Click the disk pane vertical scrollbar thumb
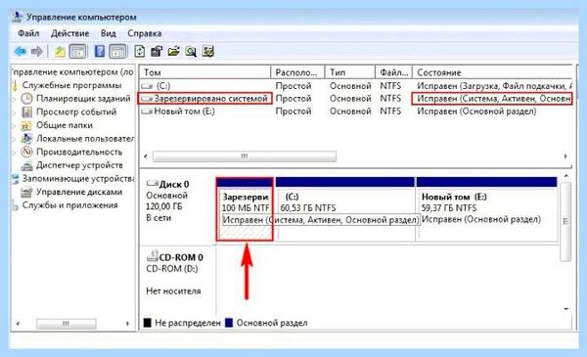 click(x=565, y=221)
